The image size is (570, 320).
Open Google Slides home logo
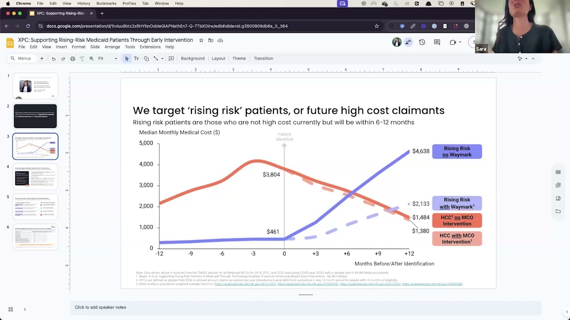click(10, 43)
